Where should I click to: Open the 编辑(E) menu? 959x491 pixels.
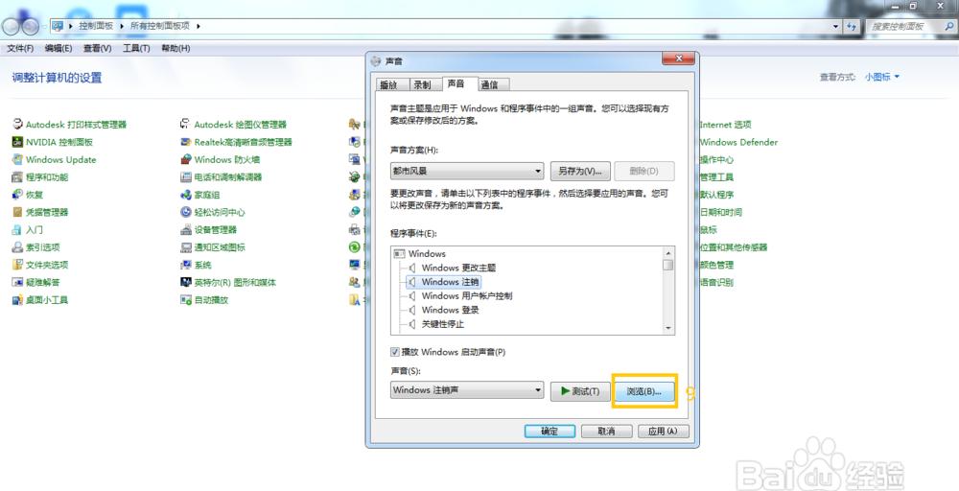(x=58, y=48)
